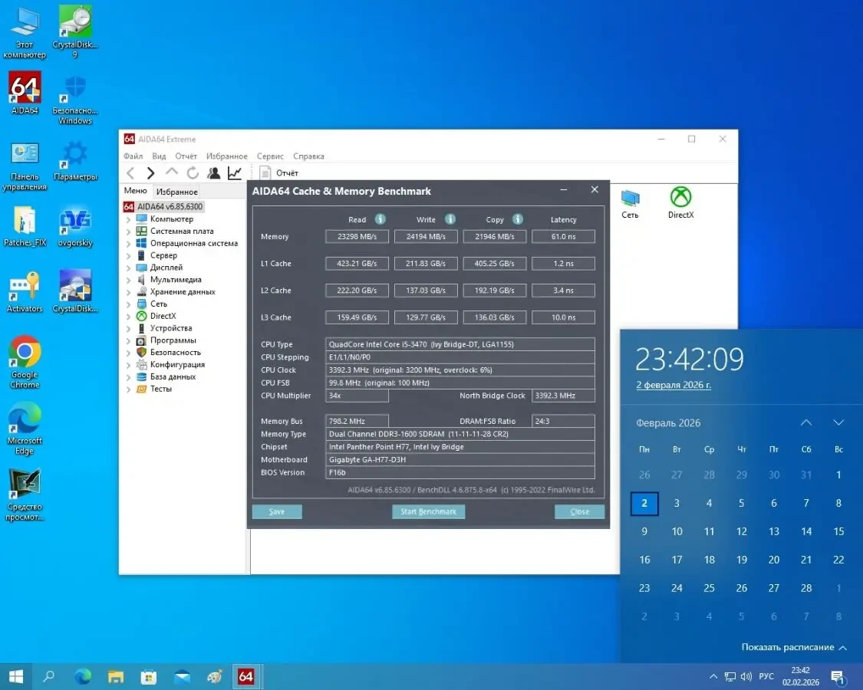Expand Операционная система tree node
Screen dimensions: 863x690
tap(128, 243)
